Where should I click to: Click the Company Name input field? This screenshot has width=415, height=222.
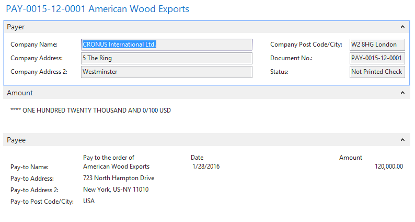[166, 45]
